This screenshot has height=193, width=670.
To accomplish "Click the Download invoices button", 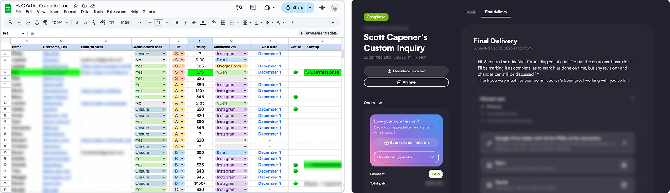I will [x=406, y=71].
